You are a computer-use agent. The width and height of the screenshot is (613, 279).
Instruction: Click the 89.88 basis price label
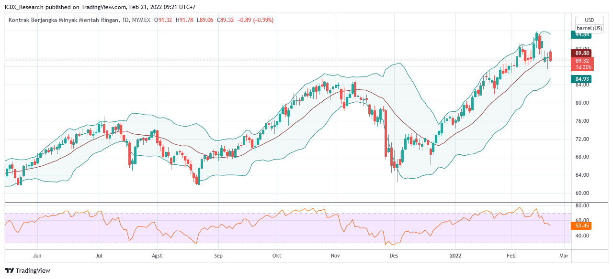(582, 53)
